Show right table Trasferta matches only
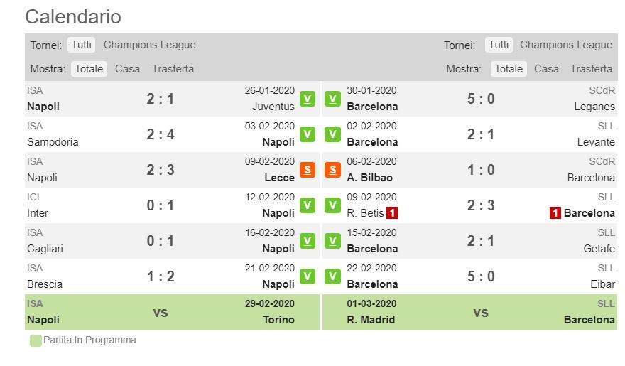This screenshot has height=366, width=625. coord(591,69)
